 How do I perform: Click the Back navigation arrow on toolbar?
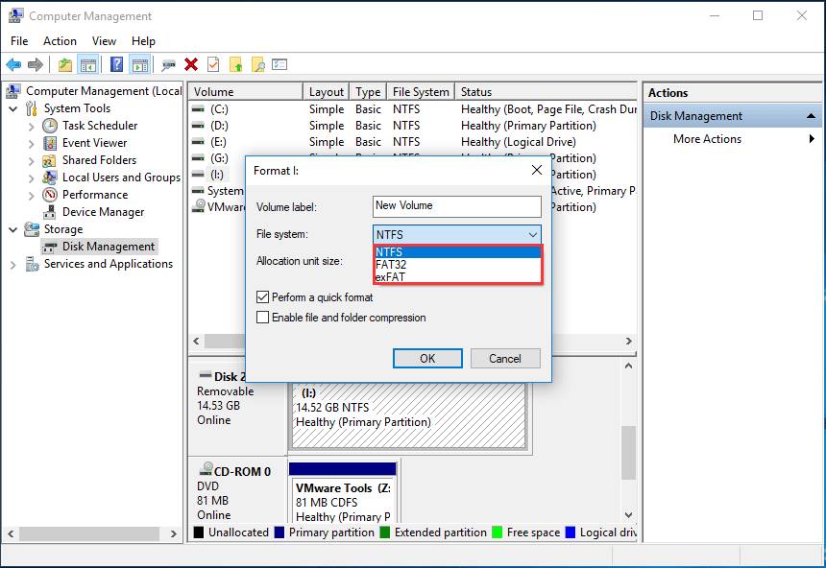[13, 64]
